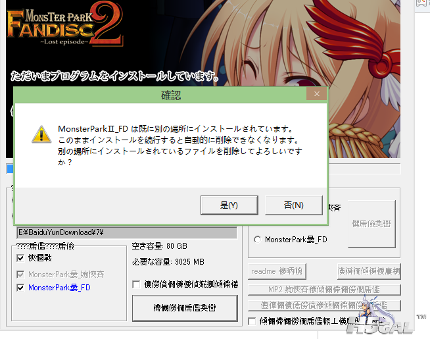Confirm deletion with the 是(Y) button
430x339 pixels.
[229, 205]
